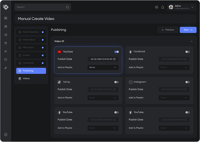Open the calendar icon in left sidebar
Viewport: 200px width, 142px height.
click(x=6, y=60)
